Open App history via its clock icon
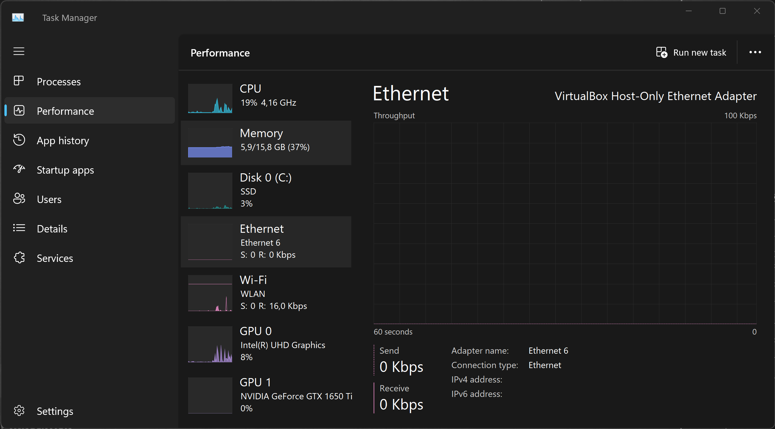Screen dimensions: 775x429 [19, 140]
